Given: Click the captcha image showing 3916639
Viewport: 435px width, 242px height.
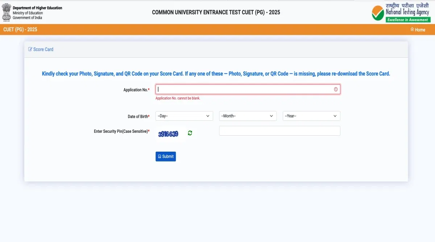Looking at the screenshot, I should coord(168,134).
